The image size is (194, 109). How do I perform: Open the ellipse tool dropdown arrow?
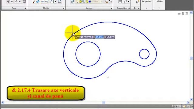tap(20, 2)
